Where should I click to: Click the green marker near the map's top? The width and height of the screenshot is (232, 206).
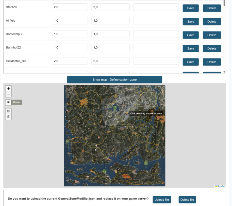tap(115, 108)
